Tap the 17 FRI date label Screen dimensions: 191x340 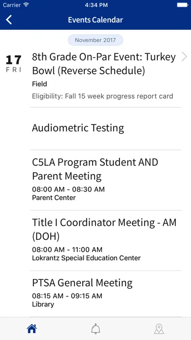(x=14, y=64)
